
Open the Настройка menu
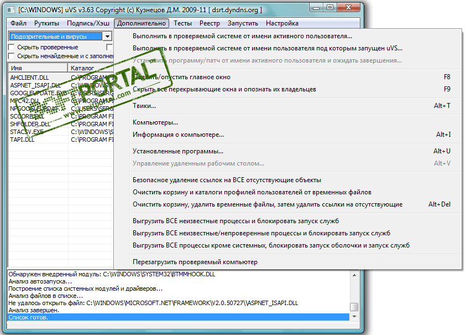click(x=282, y=23)
